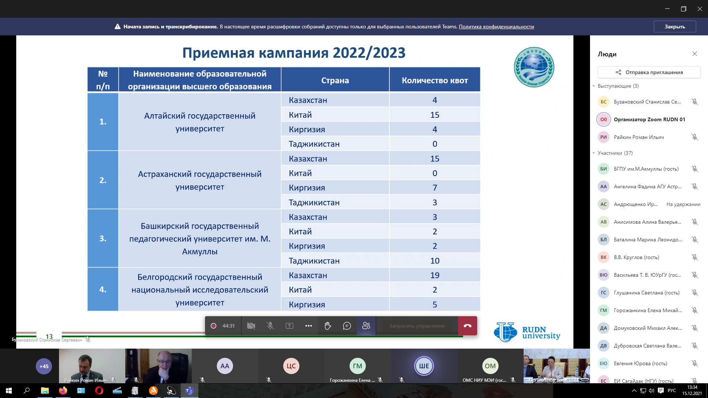
Task: Click the ГМ avatar in participants list
Action: (604, 310)
